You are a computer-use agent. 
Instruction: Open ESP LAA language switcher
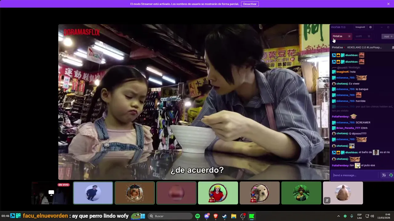coord(360,216)
